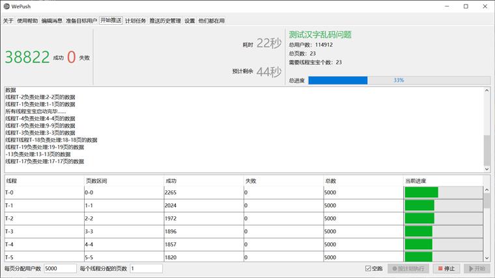Screen dimensions: 495x278
Task: Click the 开始 play button
Action: tap(477, 268)
